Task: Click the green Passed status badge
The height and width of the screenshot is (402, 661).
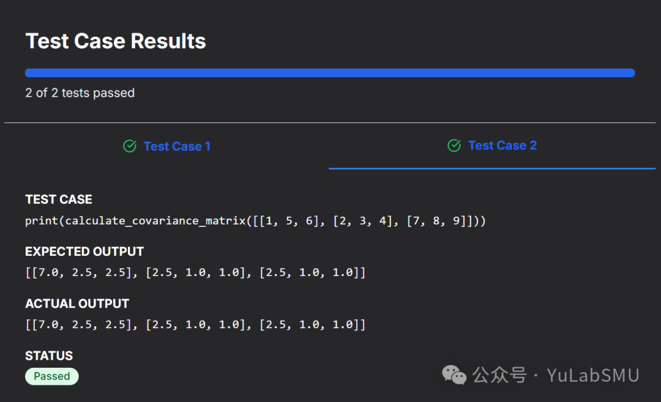Action: pyautogui.click(x=52, y=376)
